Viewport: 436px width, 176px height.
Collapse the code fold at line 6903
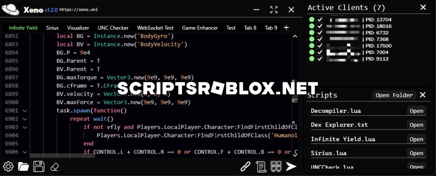point(25,127)
